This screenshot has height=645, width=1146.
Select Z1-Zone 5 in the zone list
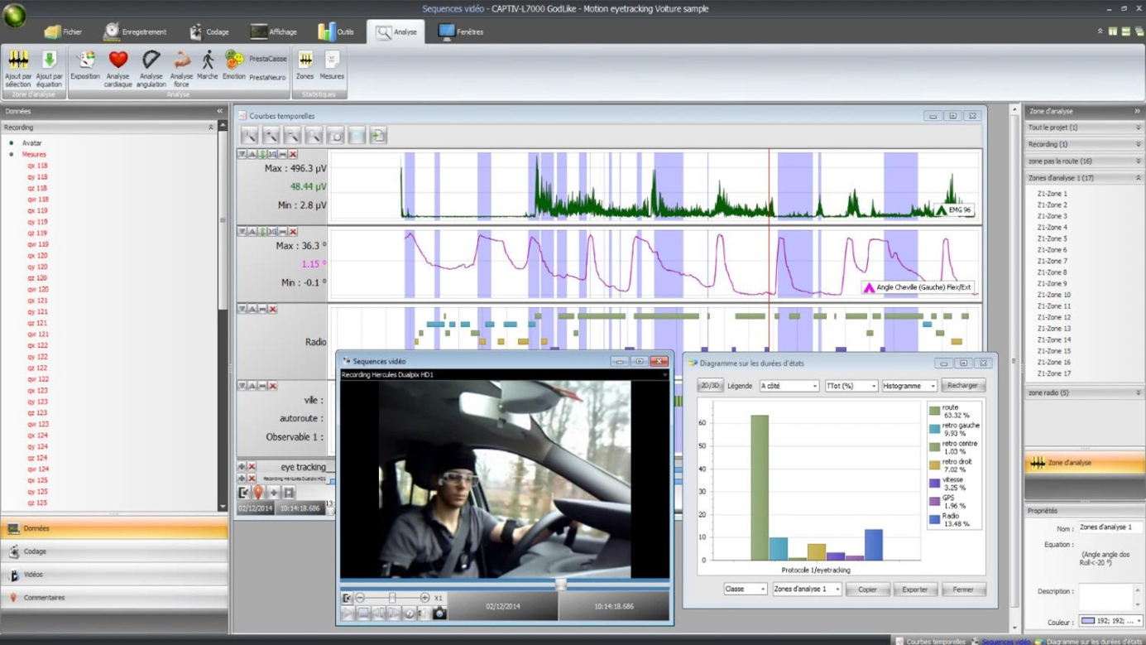(1052, 238)
